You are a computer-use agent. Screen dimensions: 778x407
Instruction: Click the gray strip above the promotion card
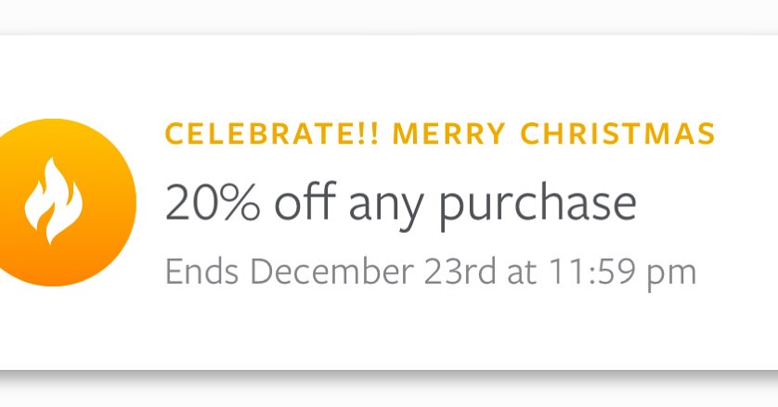[389, 16]
